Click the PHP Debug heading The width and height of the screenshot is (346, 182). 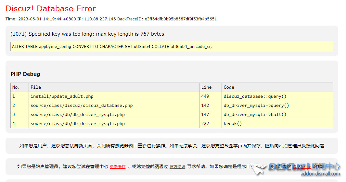pos(25,74)
